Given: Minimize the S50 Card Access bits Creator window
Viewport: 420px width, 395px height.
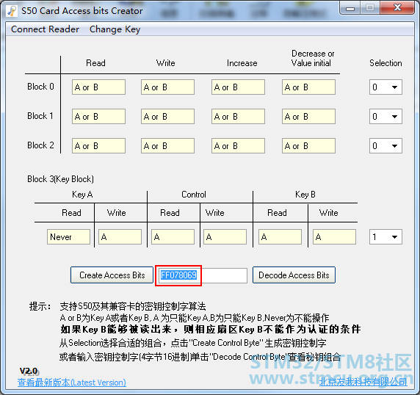Looking at the screenshot, I should [350, 8].
